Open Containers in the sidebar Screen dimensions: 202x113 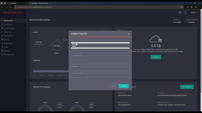click(8, 24)
